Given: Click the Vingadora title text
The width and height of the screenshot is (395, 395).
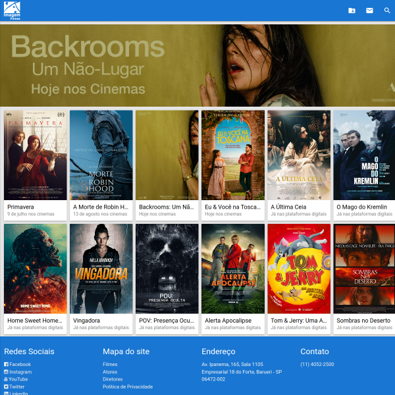Looking at the screenshot, I should click(86, 321).
